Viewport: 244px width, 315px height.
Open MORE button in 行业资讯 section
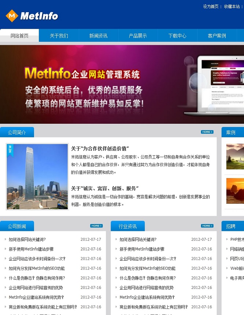207,226
